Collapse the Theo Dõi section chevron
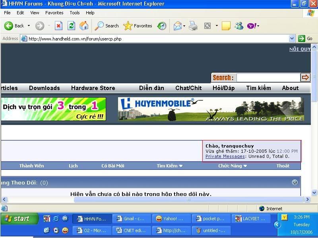Viewport: 318px width, 238px height. coord(295,182)
